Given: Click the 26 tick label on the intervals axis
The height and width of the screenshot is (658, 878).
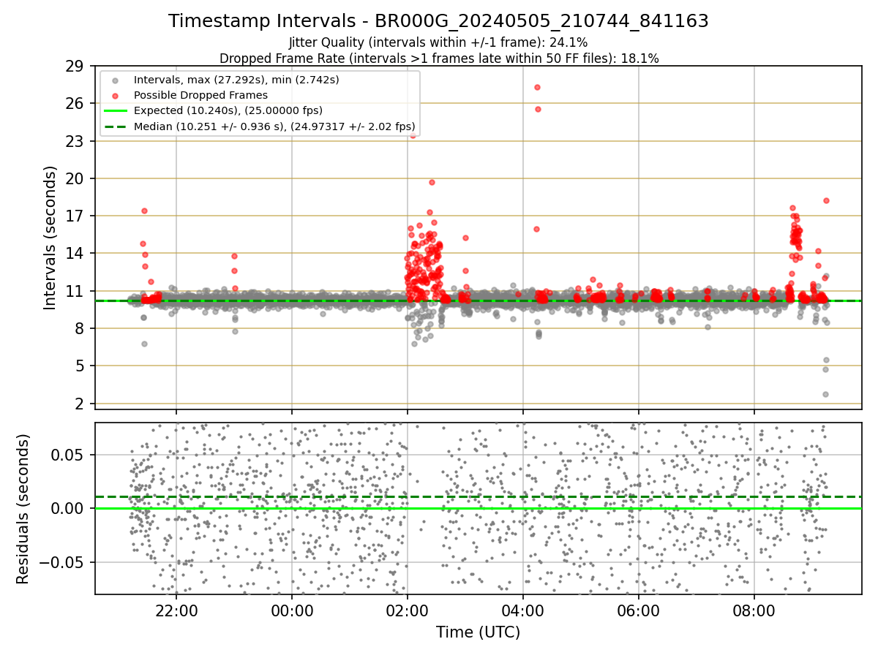Looking at the screenshot, I should (75, 104).
